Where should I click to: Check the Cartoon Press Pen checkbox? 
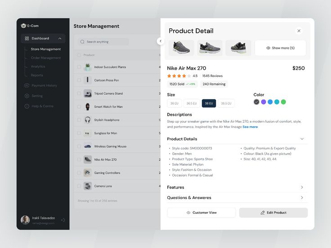(x=79, y=80)
